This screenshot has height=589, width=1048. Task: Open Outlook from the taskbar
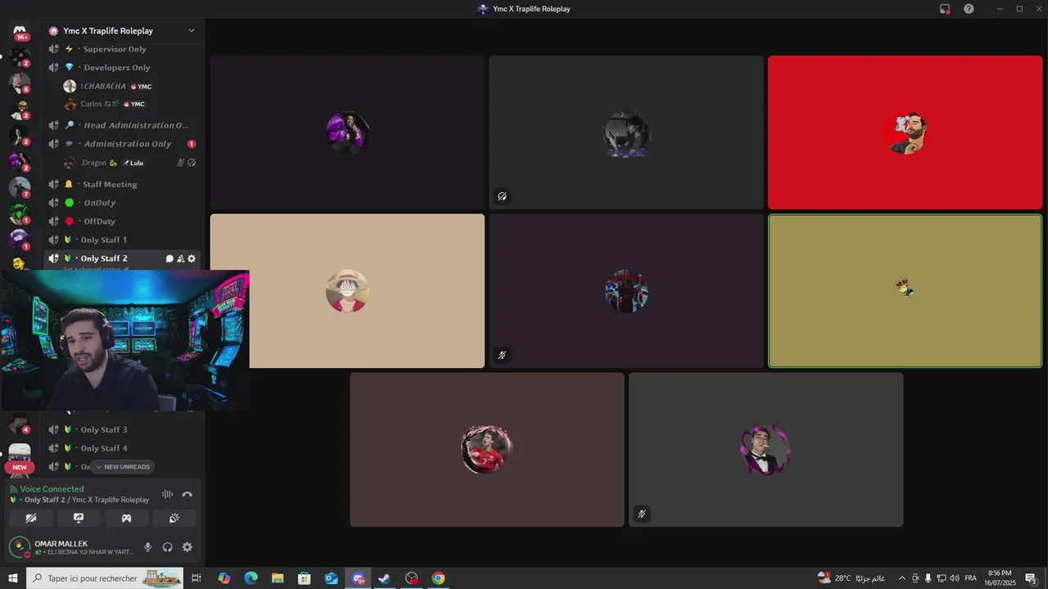coord(331,578)
